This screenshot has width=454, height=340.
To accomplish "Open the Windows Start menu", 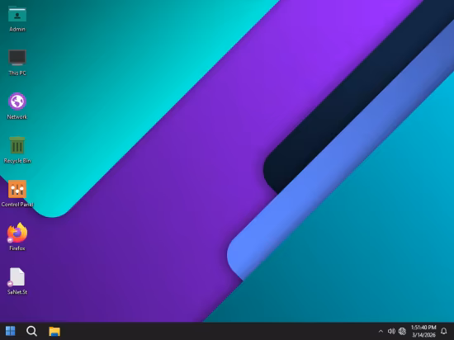I will 11,331.
